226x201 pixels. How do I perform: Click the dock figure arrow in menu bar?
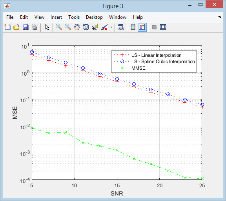click(219, 17)
